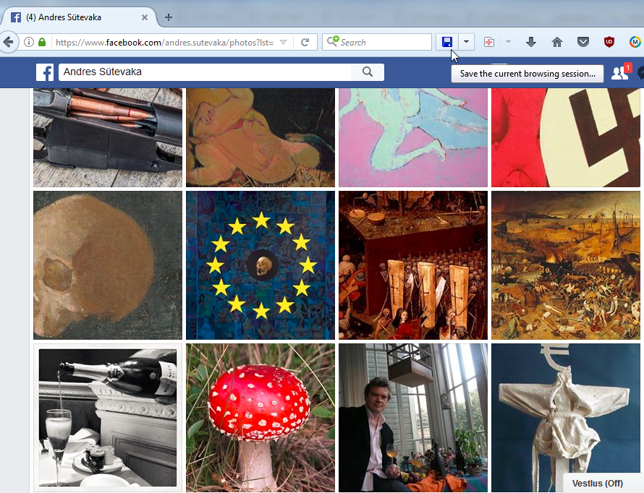Viewport: 644px width, 493px height.
Task: Click the round multicolor M extension icon
Action: tap(635, 42)
